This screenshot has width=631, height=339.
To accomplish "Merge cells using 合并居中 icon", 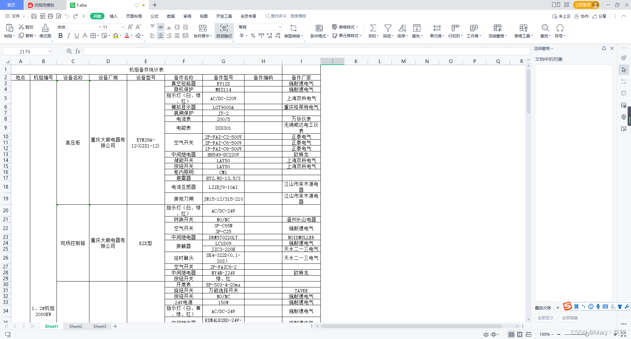I will [x=202, y=31].
